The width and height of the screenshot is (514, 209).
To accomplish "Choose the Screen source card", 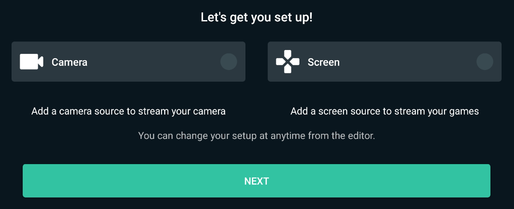I will click(385, 62).
